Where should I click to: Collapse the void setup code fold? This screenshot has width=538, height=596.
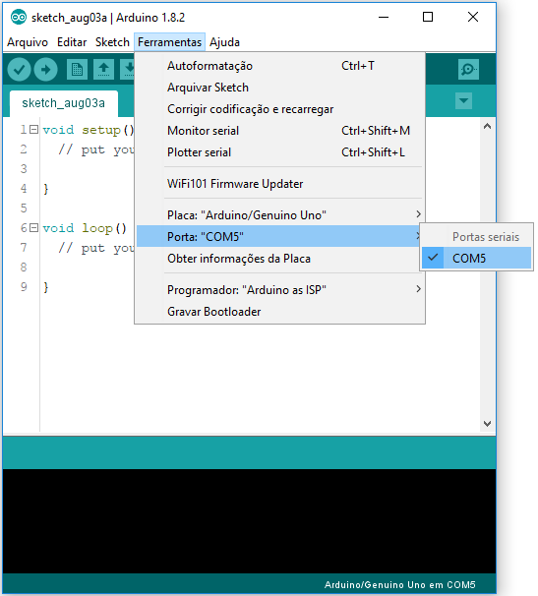[x=34, y=130]
